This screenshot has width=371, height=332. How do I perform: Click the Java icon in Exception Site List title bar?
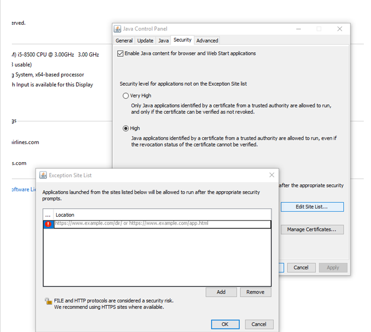[43, 175]
